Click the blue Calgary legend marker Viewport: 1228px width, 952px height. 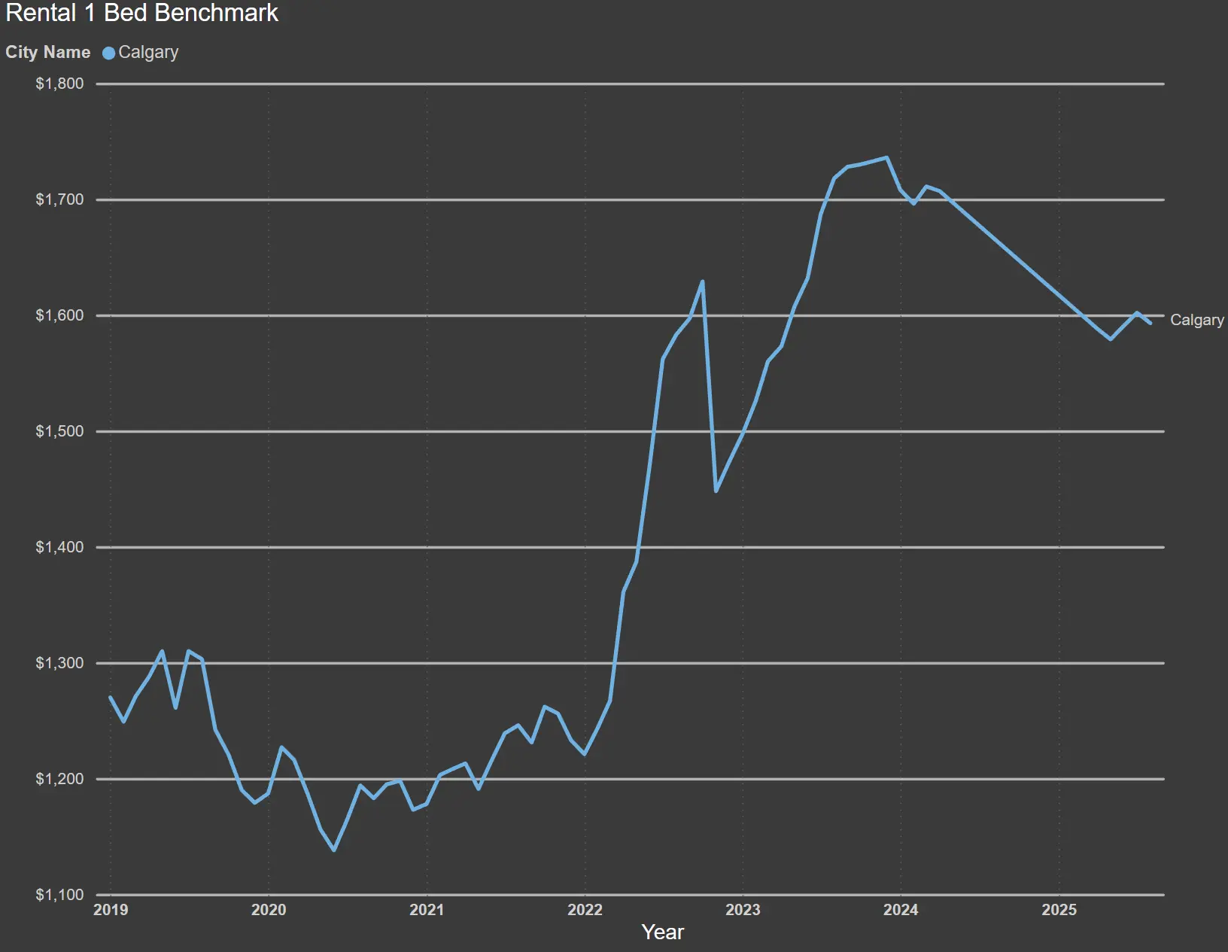click(x=108, y=53)
